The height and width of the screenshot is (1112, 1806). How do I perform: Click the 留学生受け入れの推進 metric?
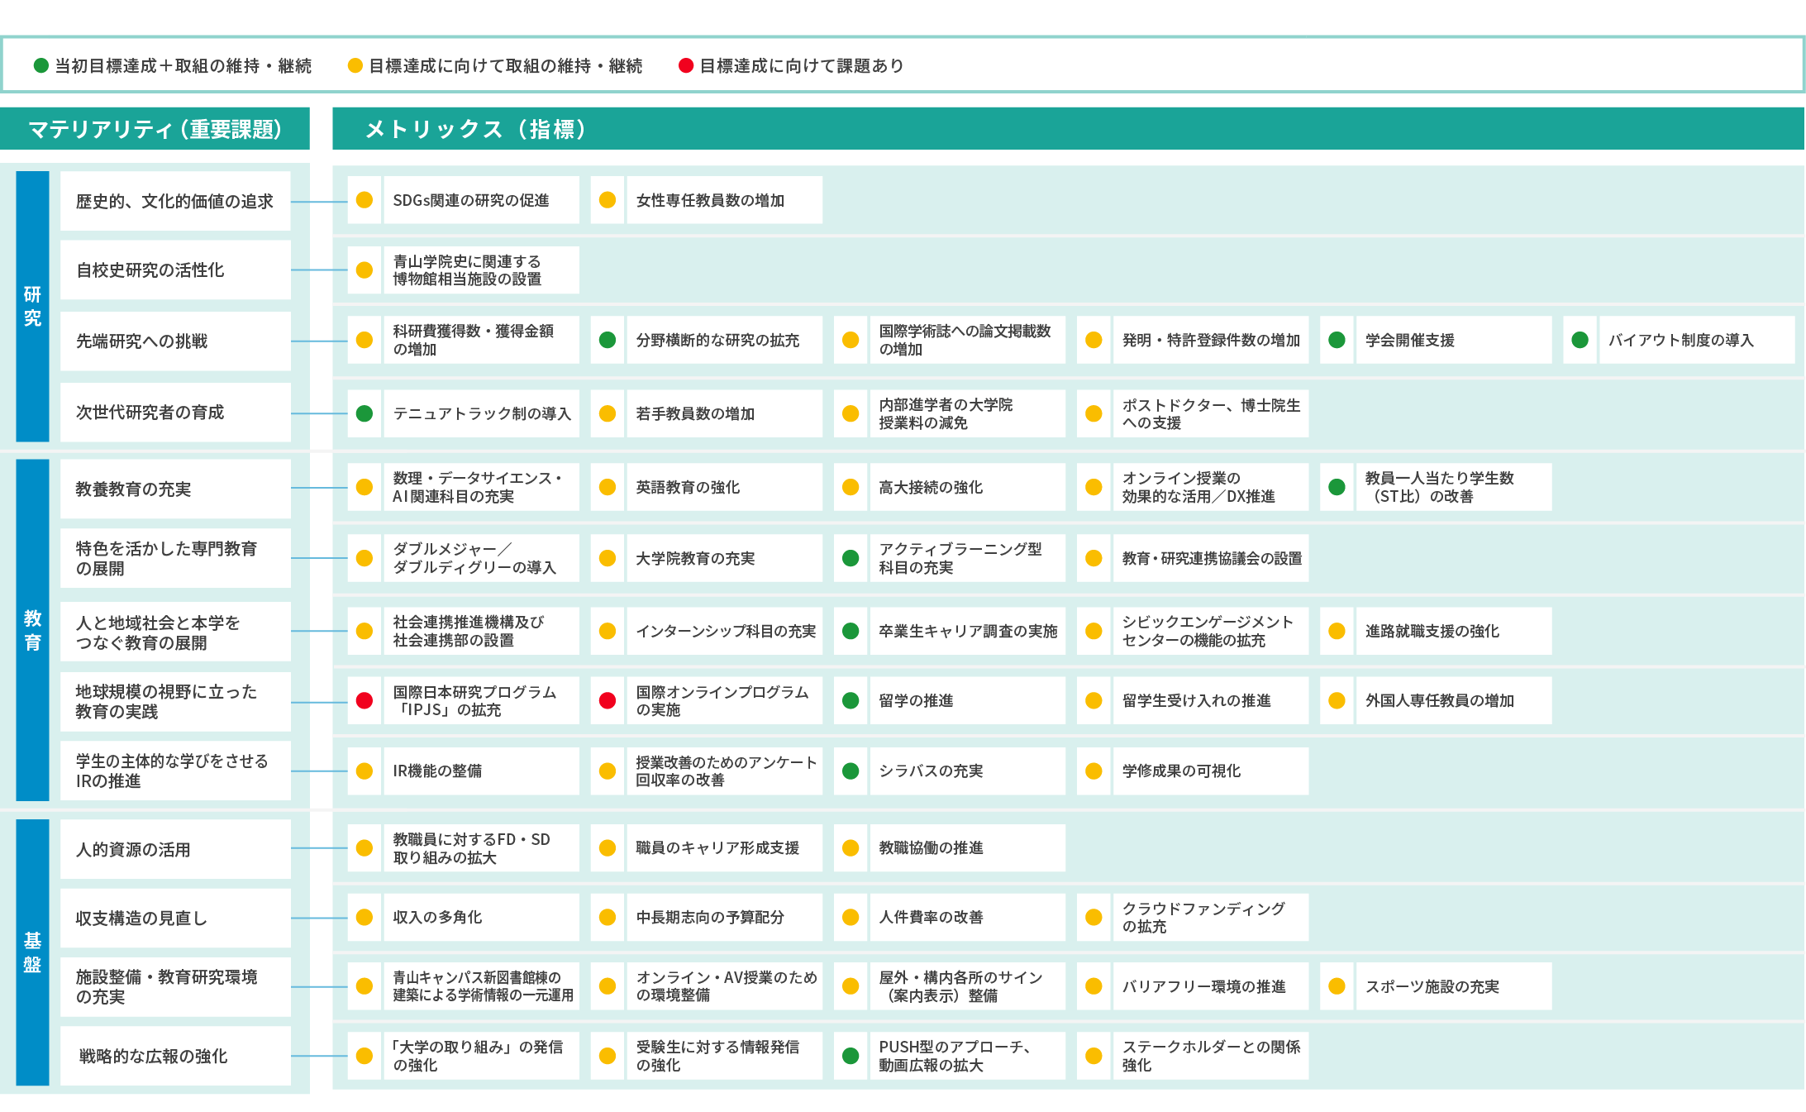pyautogui.click(x=1210, y=700)
